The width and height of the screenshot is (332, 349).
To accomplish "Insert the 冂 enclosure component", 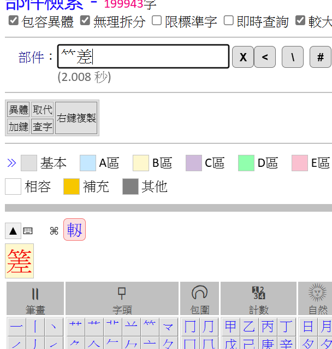I will pos(190,327).
